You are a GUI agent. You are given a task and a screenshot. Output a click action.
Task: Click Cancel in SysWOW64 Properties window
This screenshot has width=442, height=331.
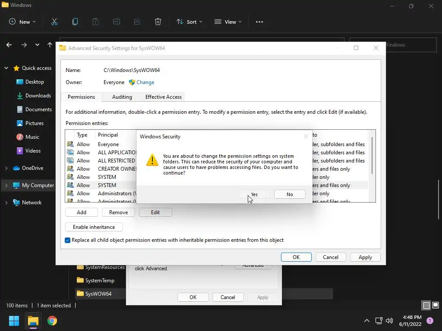228,297
